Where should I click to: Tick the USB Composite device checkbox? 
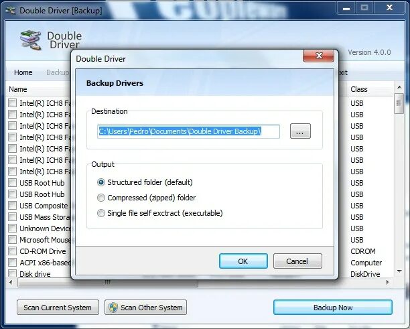pos(12,205)
